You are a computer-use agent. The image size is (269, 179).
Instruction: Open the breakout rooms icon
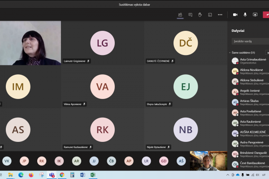point(210,15)
